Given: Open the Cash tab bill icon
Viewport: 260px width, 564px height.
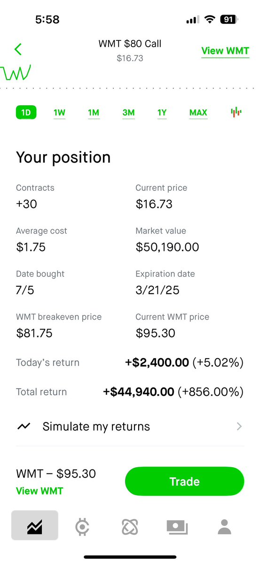Looking at the screenshot, I should (x=177, y=527).
